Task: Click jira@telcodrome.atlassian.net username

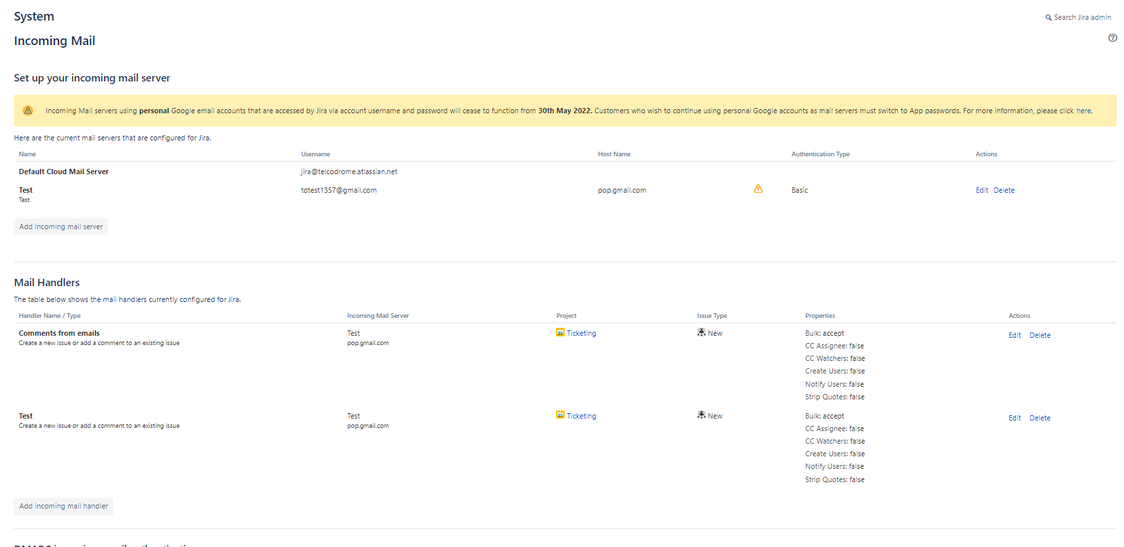Action: tap(349, 172)
